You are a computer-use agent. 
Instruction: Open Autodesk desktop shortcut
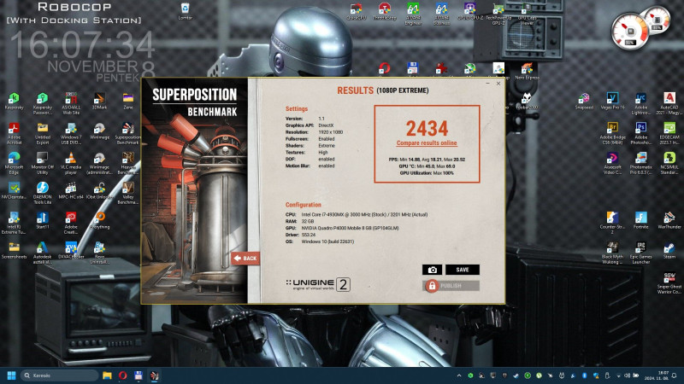42,253
